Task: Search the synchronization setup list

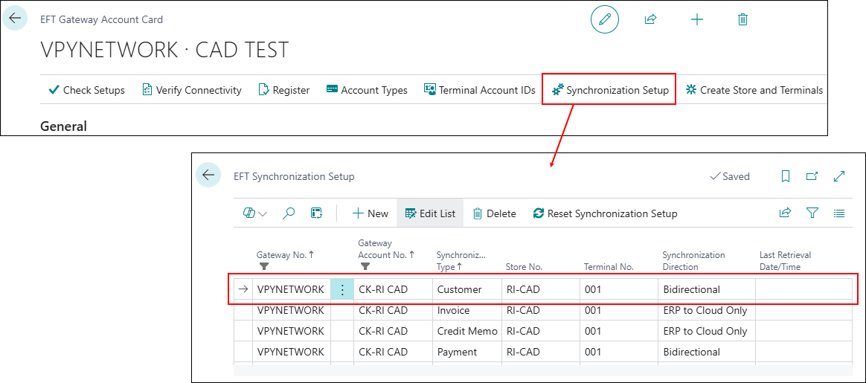Action: point(289,213)
